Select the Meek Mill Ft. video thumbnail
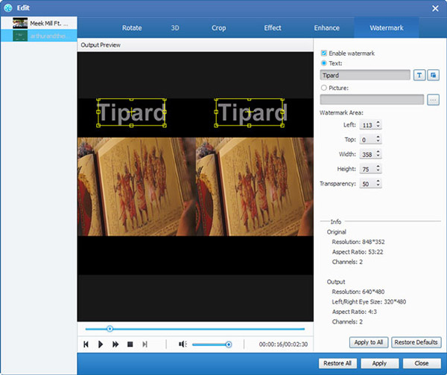This screenshot has width=447, height=375. click(20, 23)
